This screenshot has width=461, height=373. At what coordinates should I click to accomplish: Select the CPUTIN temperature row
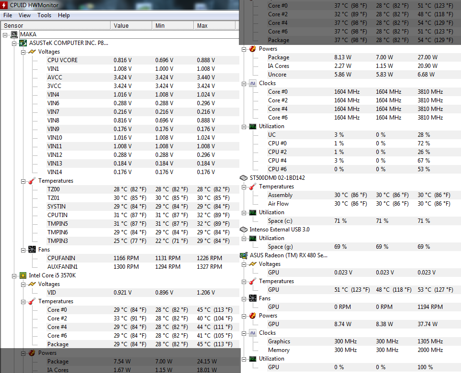tap(143, 215)
